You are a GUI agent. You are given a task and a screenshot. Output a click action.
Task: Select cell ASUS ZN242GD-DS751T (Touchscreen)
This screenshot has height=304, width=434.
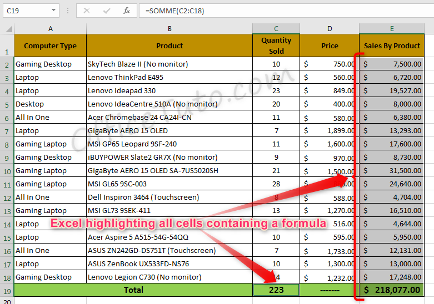pyautogui.click(x=169, y=250)
